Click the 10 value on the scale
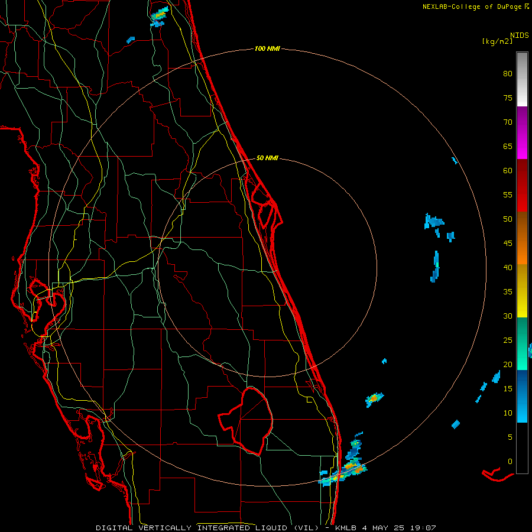The width and height of the screenshot is (532, 532). [508, 413]
